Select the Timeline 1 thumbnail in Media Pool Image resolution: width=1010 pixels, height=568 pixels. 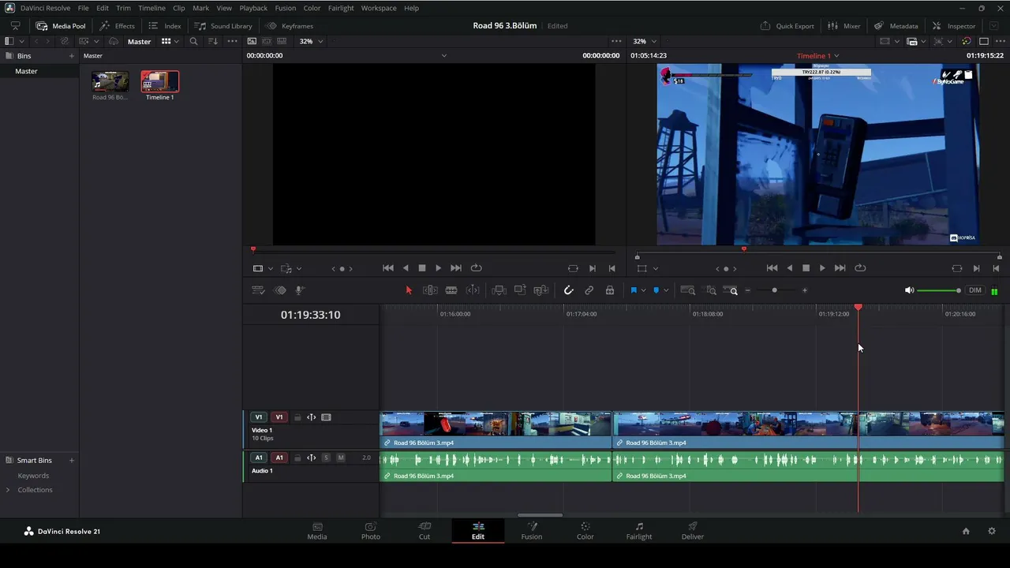(160, 81)
